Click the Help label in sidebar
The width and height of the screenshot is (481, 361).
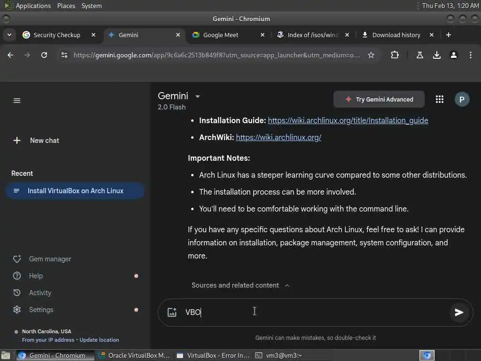[36, 276]
